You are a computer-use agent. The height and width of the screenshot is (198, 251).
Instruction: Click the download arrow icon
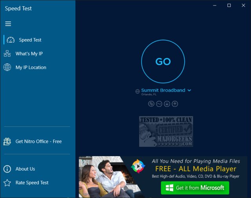[167, 104]
